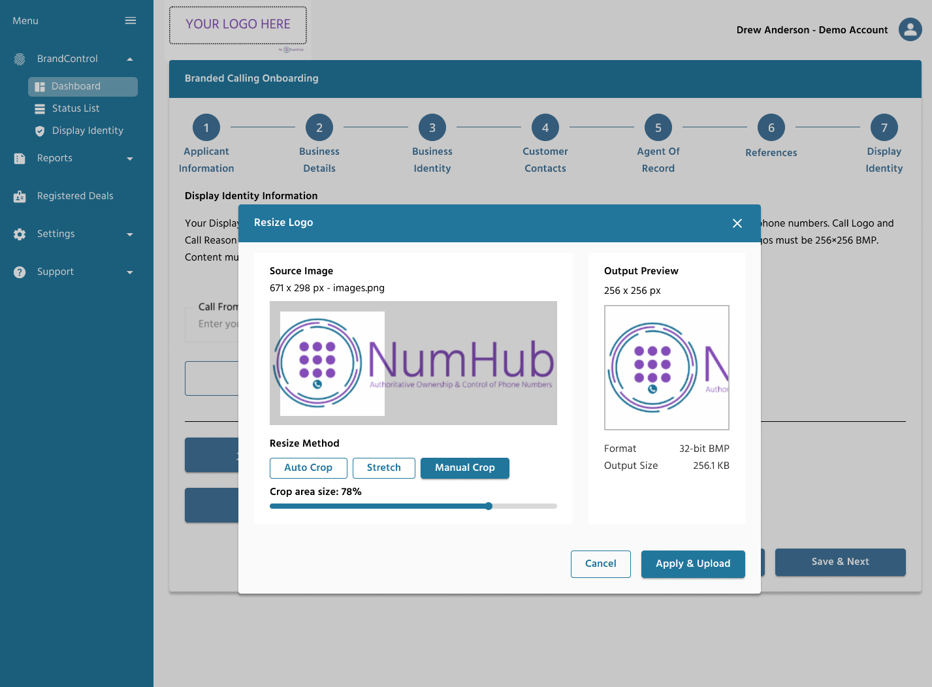The width and height of the screenshot is (932, 687).
Task: Click the Settings gear icon
Action: coord(20,234)
